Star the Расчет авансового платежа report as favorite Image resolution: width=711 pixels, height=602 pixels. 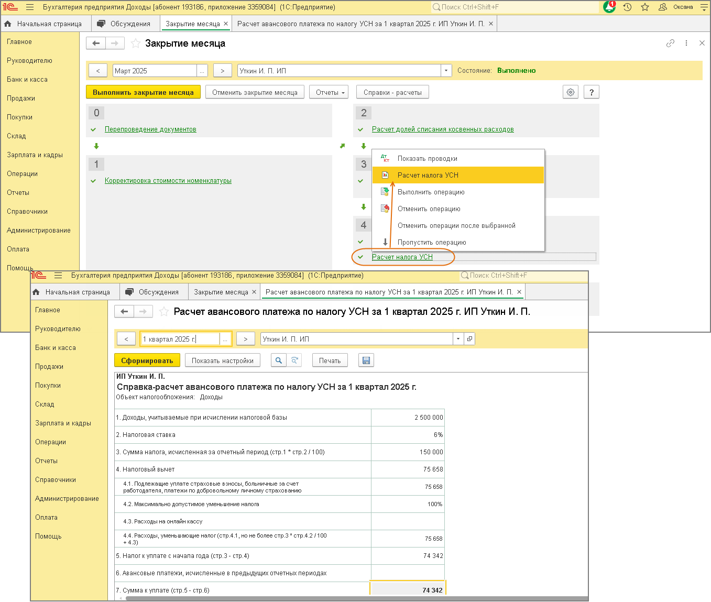click(164, 312)
